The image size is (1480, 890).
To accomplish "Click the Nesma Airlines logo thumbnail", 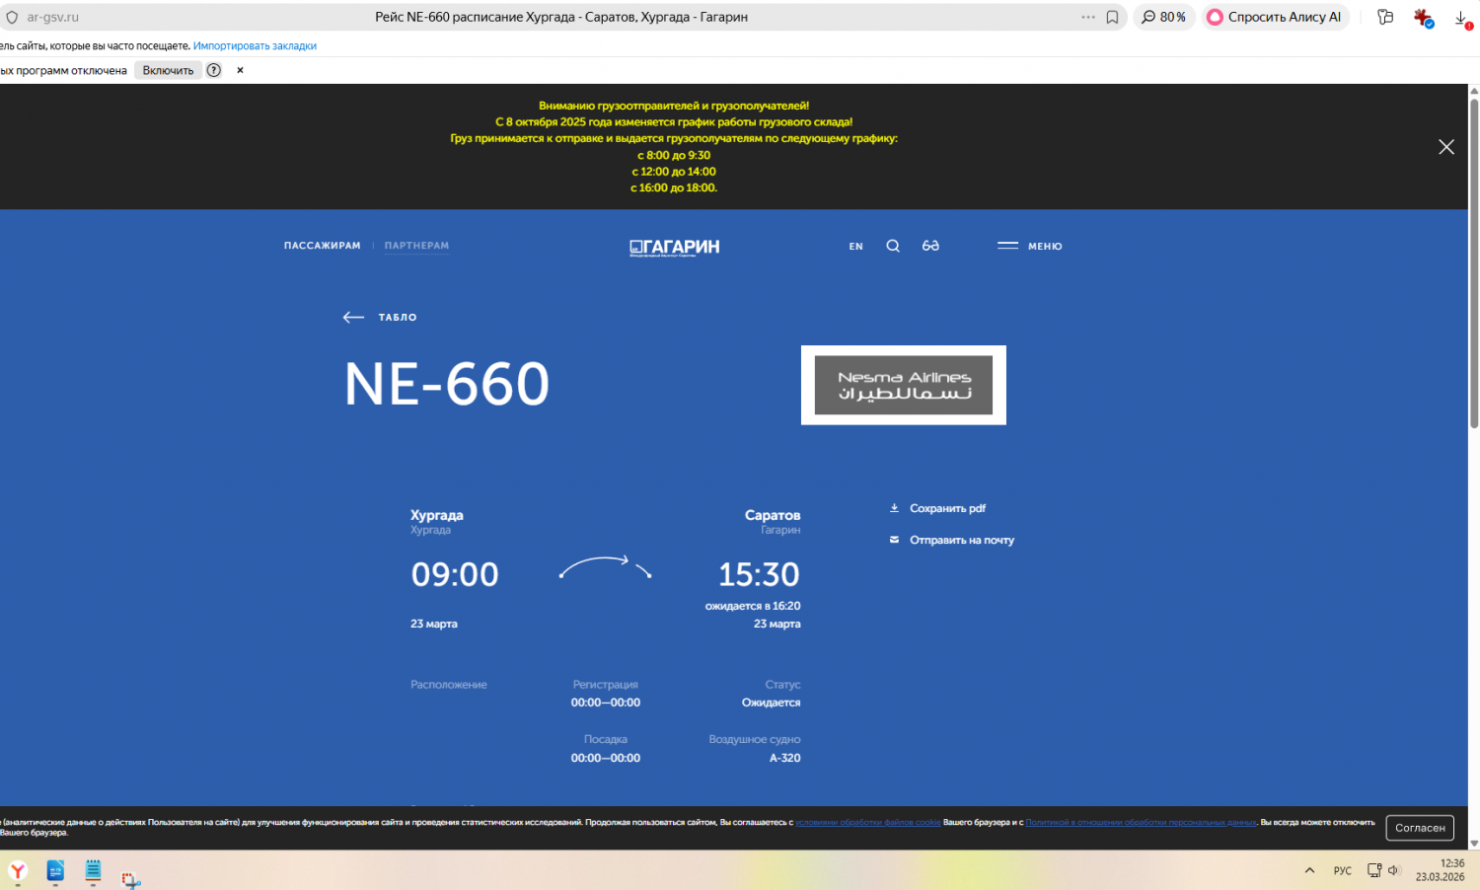I will (903, 386).
